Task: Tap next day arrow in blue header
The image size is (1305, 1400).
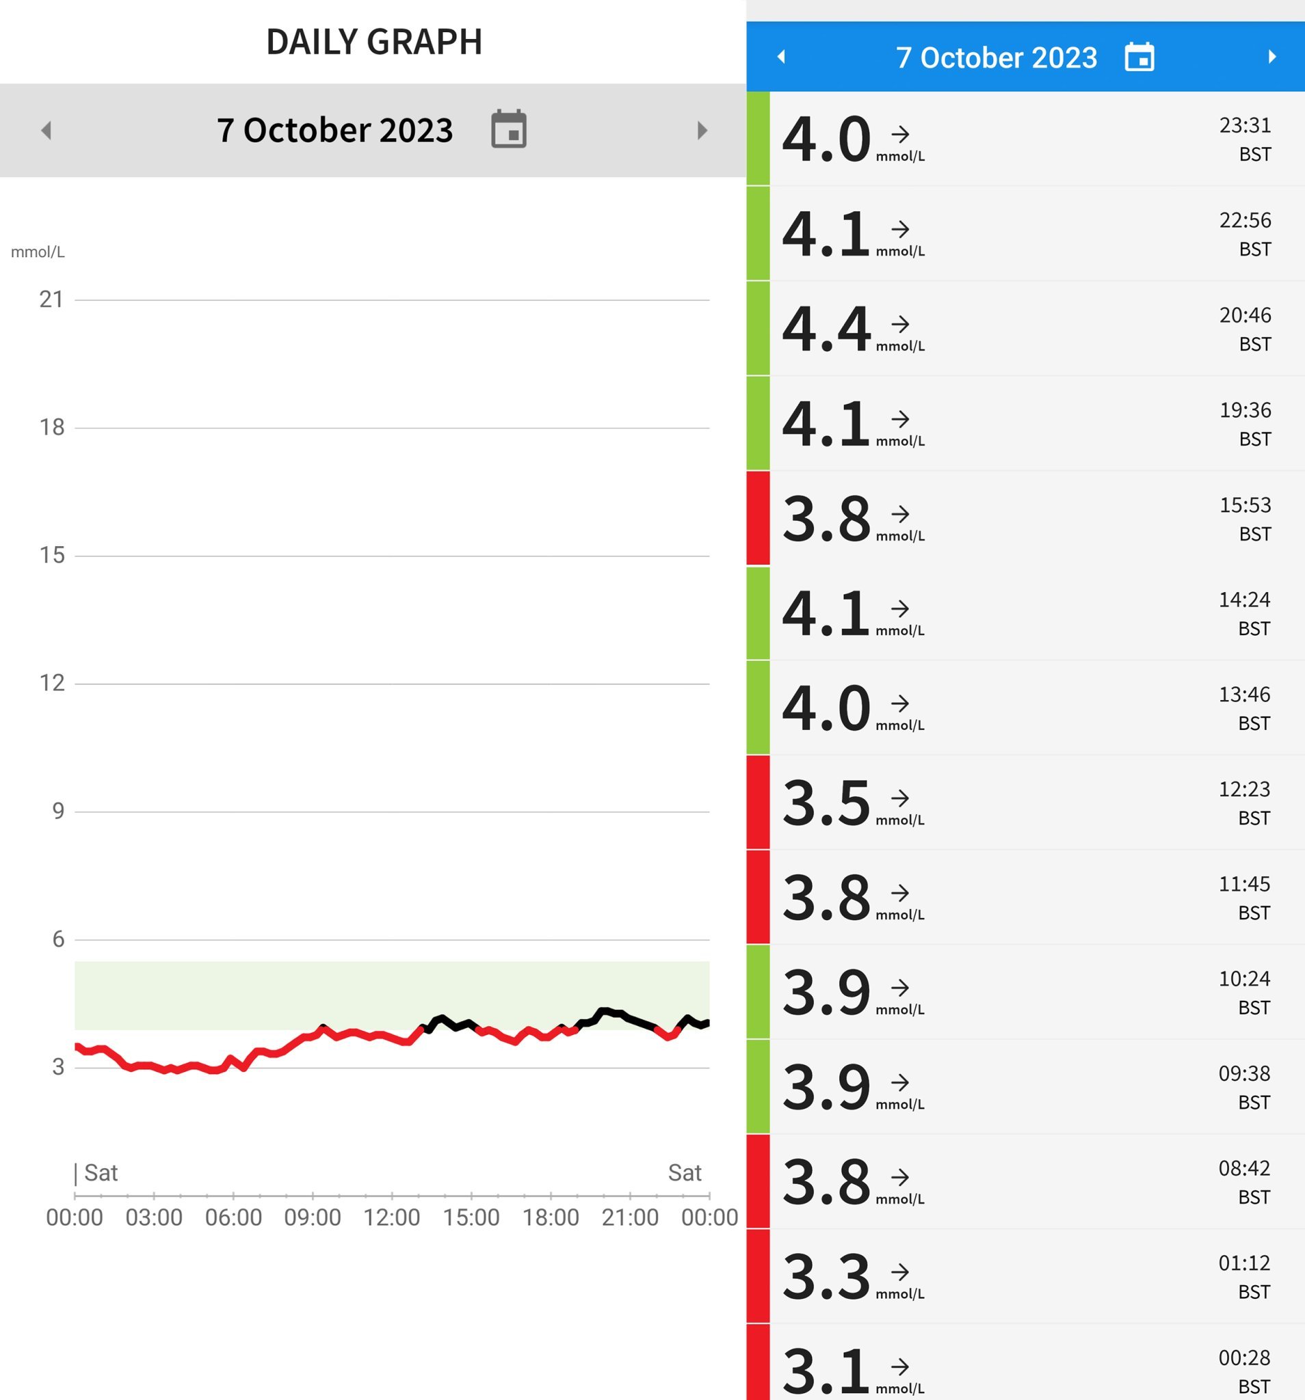Action: click(1271, 57)
